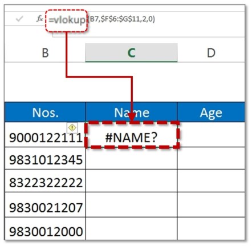
Task: Select the cell containing 9830021207
Action: (45, 205)
